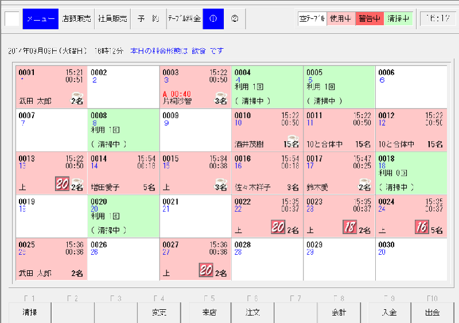Click the 入金 function button
The width and height of the screenshot is (459, 323).
[x=390, y=313]
